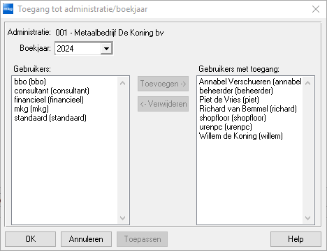This screenshot has width=327, height=251.
Task: Open the Help button
Action: 296,239
